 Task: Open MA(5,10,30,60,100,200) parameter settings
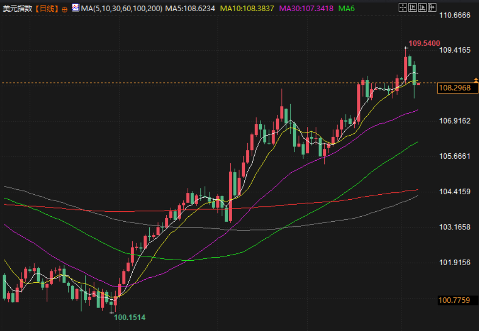[122, 8]
